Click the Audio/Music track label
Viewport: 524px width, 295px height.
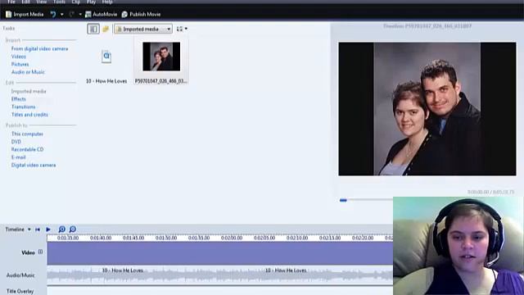[20, 275]
